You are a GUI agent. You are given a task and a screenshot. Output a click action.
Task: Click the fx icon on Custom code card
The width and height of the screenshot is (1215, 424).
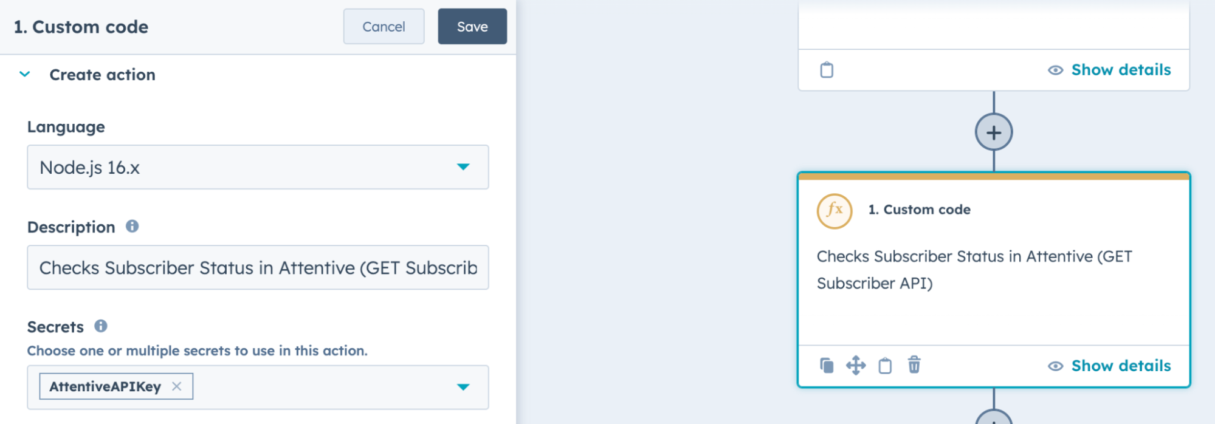pyautogui.click(x=835, y=211)
